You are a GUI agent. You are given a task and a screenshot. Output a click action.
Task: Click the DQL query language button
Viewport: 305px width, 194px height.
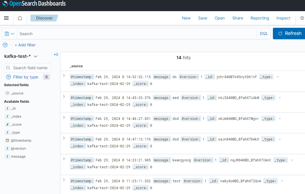pos(263,33)
